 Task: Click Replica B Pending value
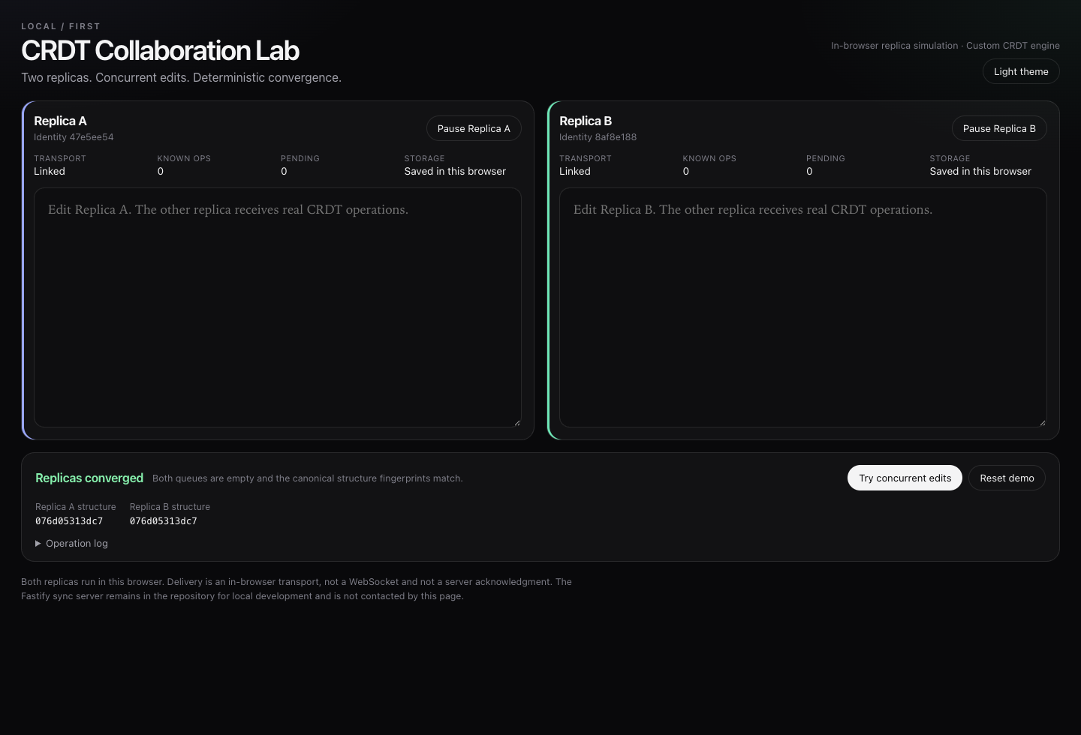[809, 171]
